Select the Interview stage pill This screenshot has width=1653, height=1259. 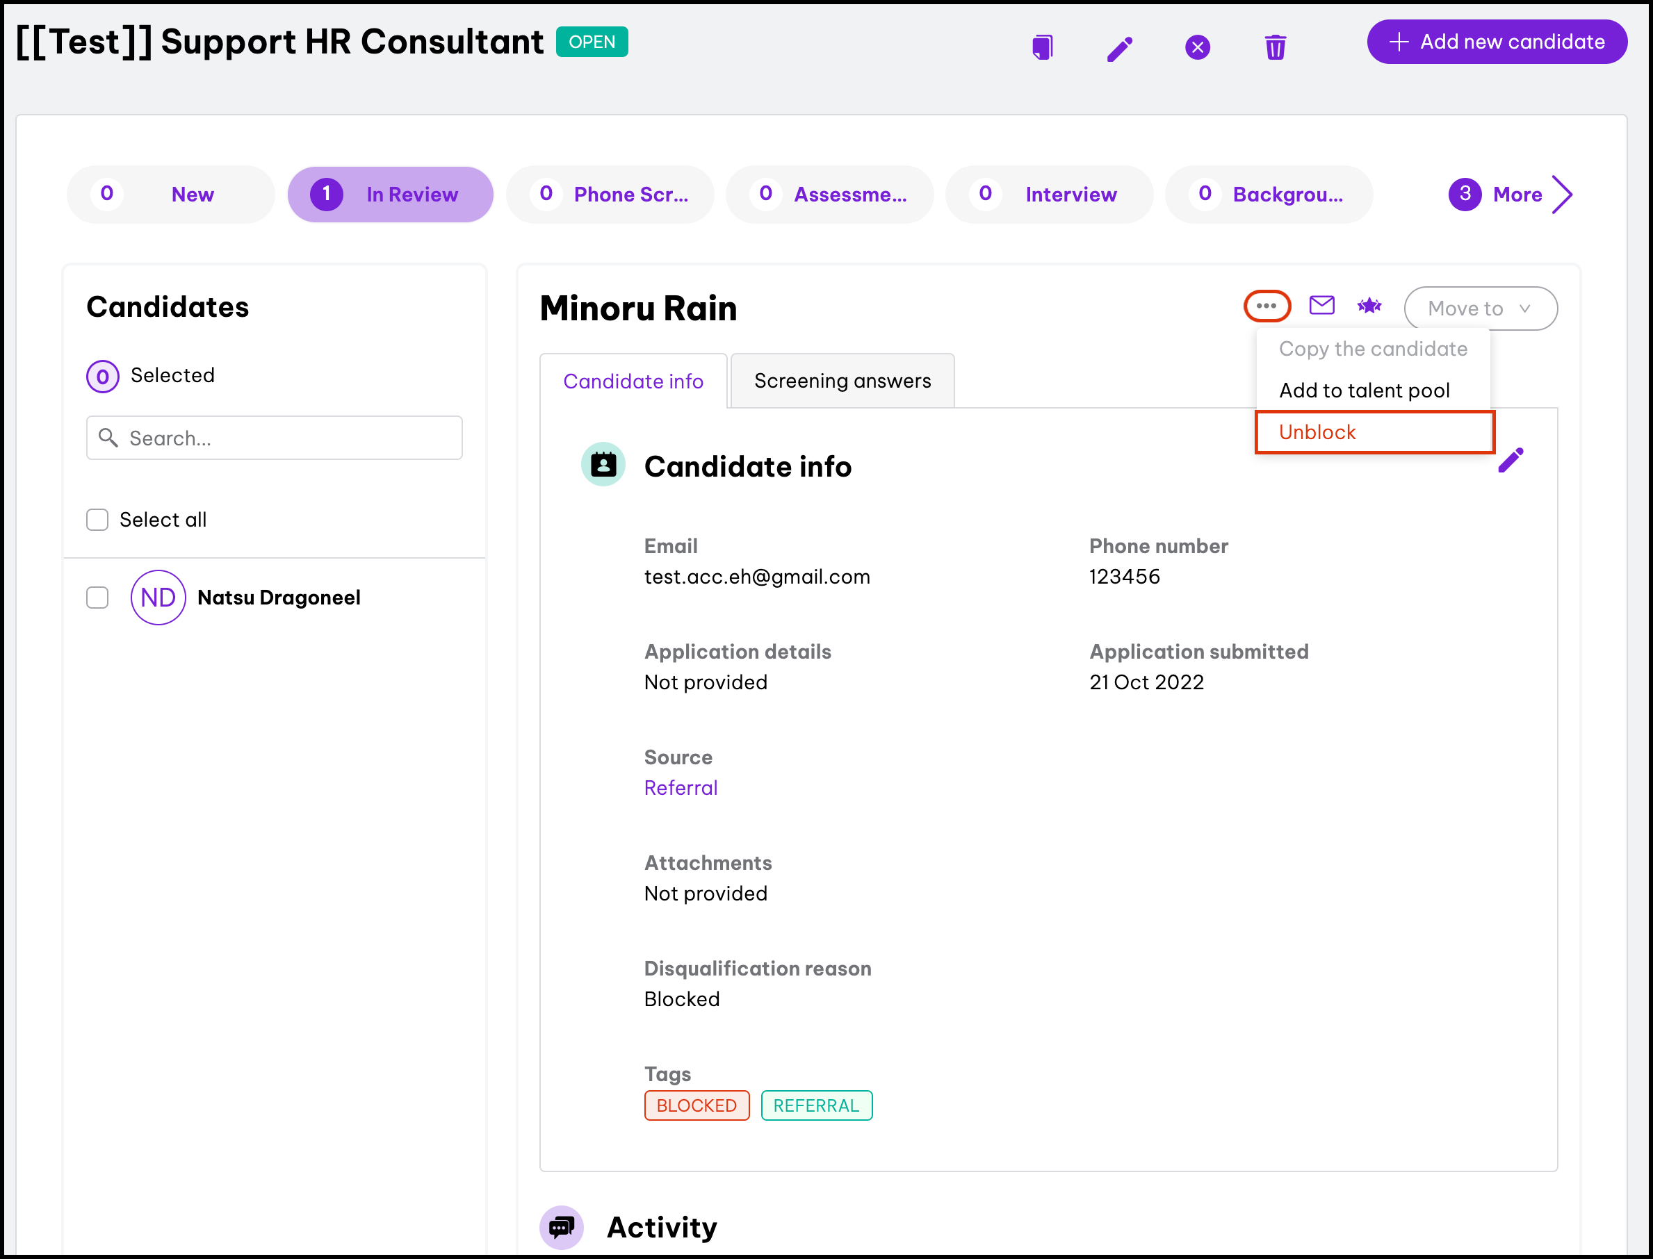(1049, 195)
